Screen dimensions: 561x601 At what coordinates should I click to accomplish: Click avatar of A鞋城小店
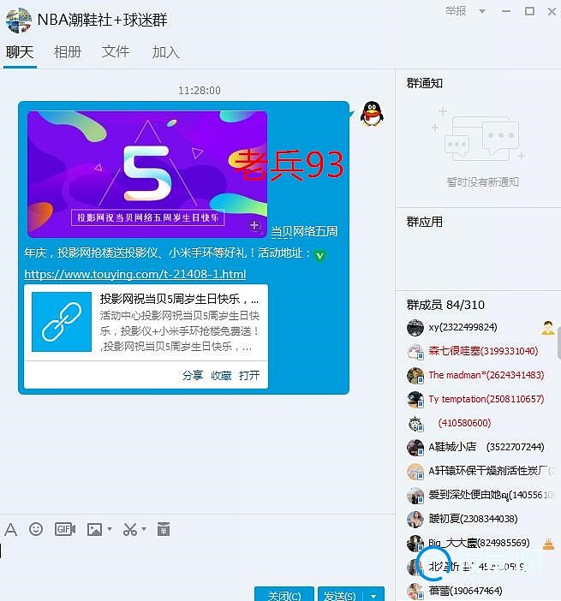415,447
